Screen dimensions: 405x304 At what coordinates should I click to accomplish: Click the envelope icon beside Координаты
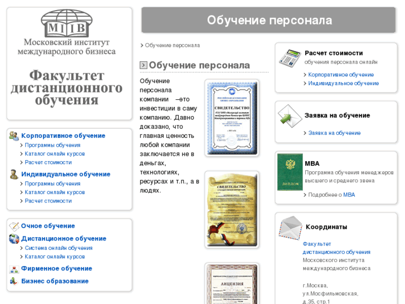pyautogui.click(x=290, y=228)
